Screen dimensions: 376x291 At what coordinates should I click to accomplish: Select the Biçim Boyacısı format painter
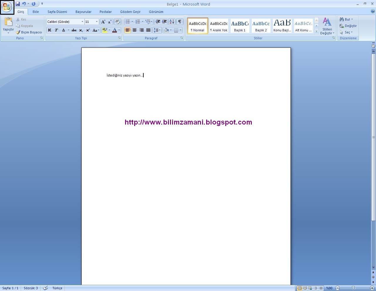point(29,32)
